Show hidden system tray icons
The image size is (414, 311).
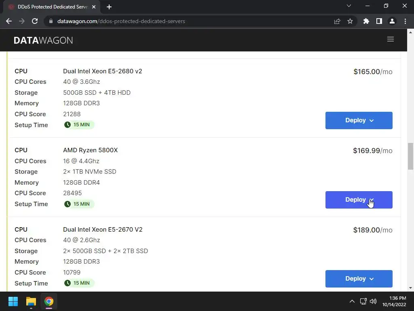352,301
